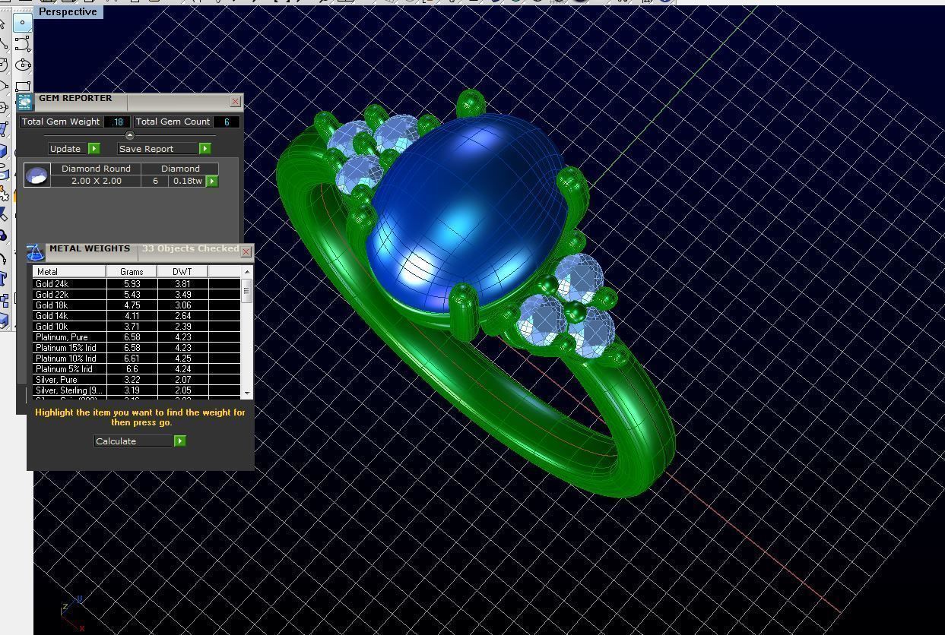Click the 2.00 X 2.00 size cell

(96, 181)
